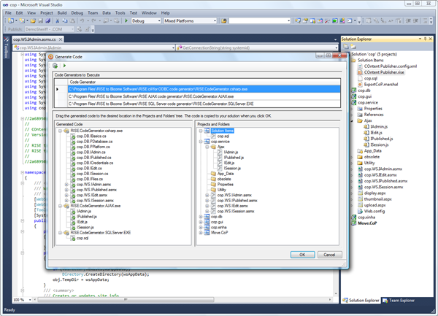Expand cop.db in Projects and Folders

[201, 217]
